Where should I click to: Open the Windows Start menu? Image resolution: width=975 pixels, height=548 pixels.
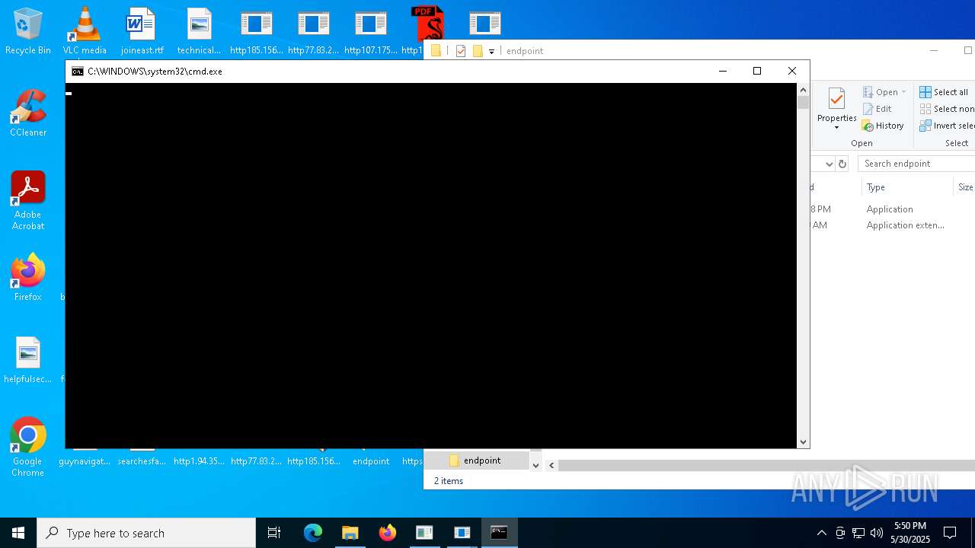pos(18,533)
